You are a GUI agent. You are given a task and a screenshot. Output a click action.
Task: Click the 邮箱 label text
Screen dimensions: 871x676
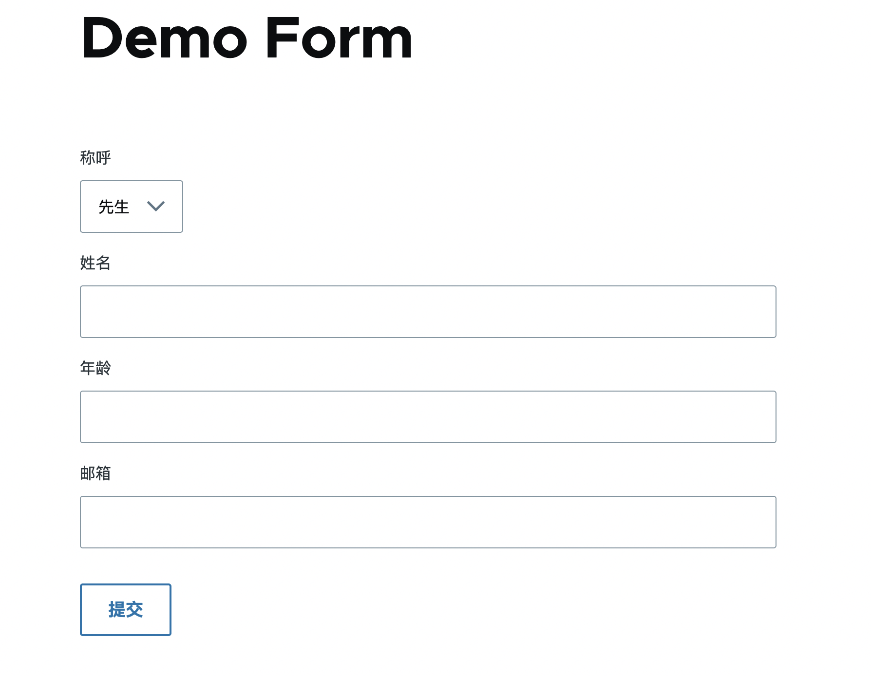point(95,473)
